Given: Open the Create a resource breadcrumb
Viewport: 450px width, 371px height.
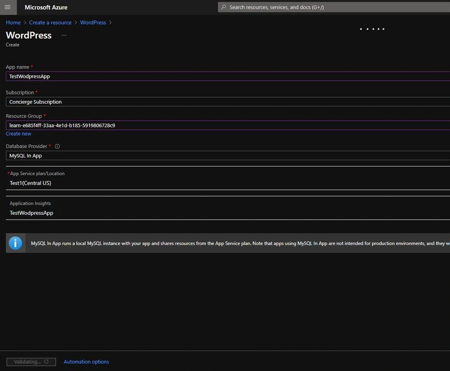Looking at the screenshot, I should [50, 22].
